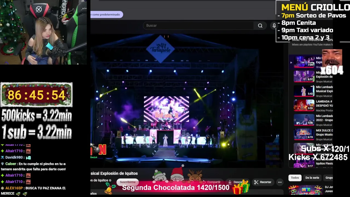Click the '9pm Taxi variado' menu line
The image size is (350, 197).
[305, 30]
